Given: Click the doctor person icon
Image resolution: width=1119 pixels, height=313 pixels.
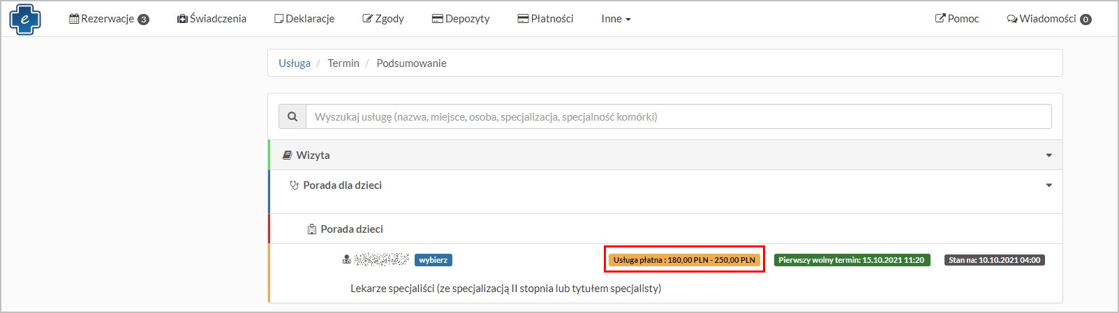Looking at the screenshot, I should click(346, 260).
